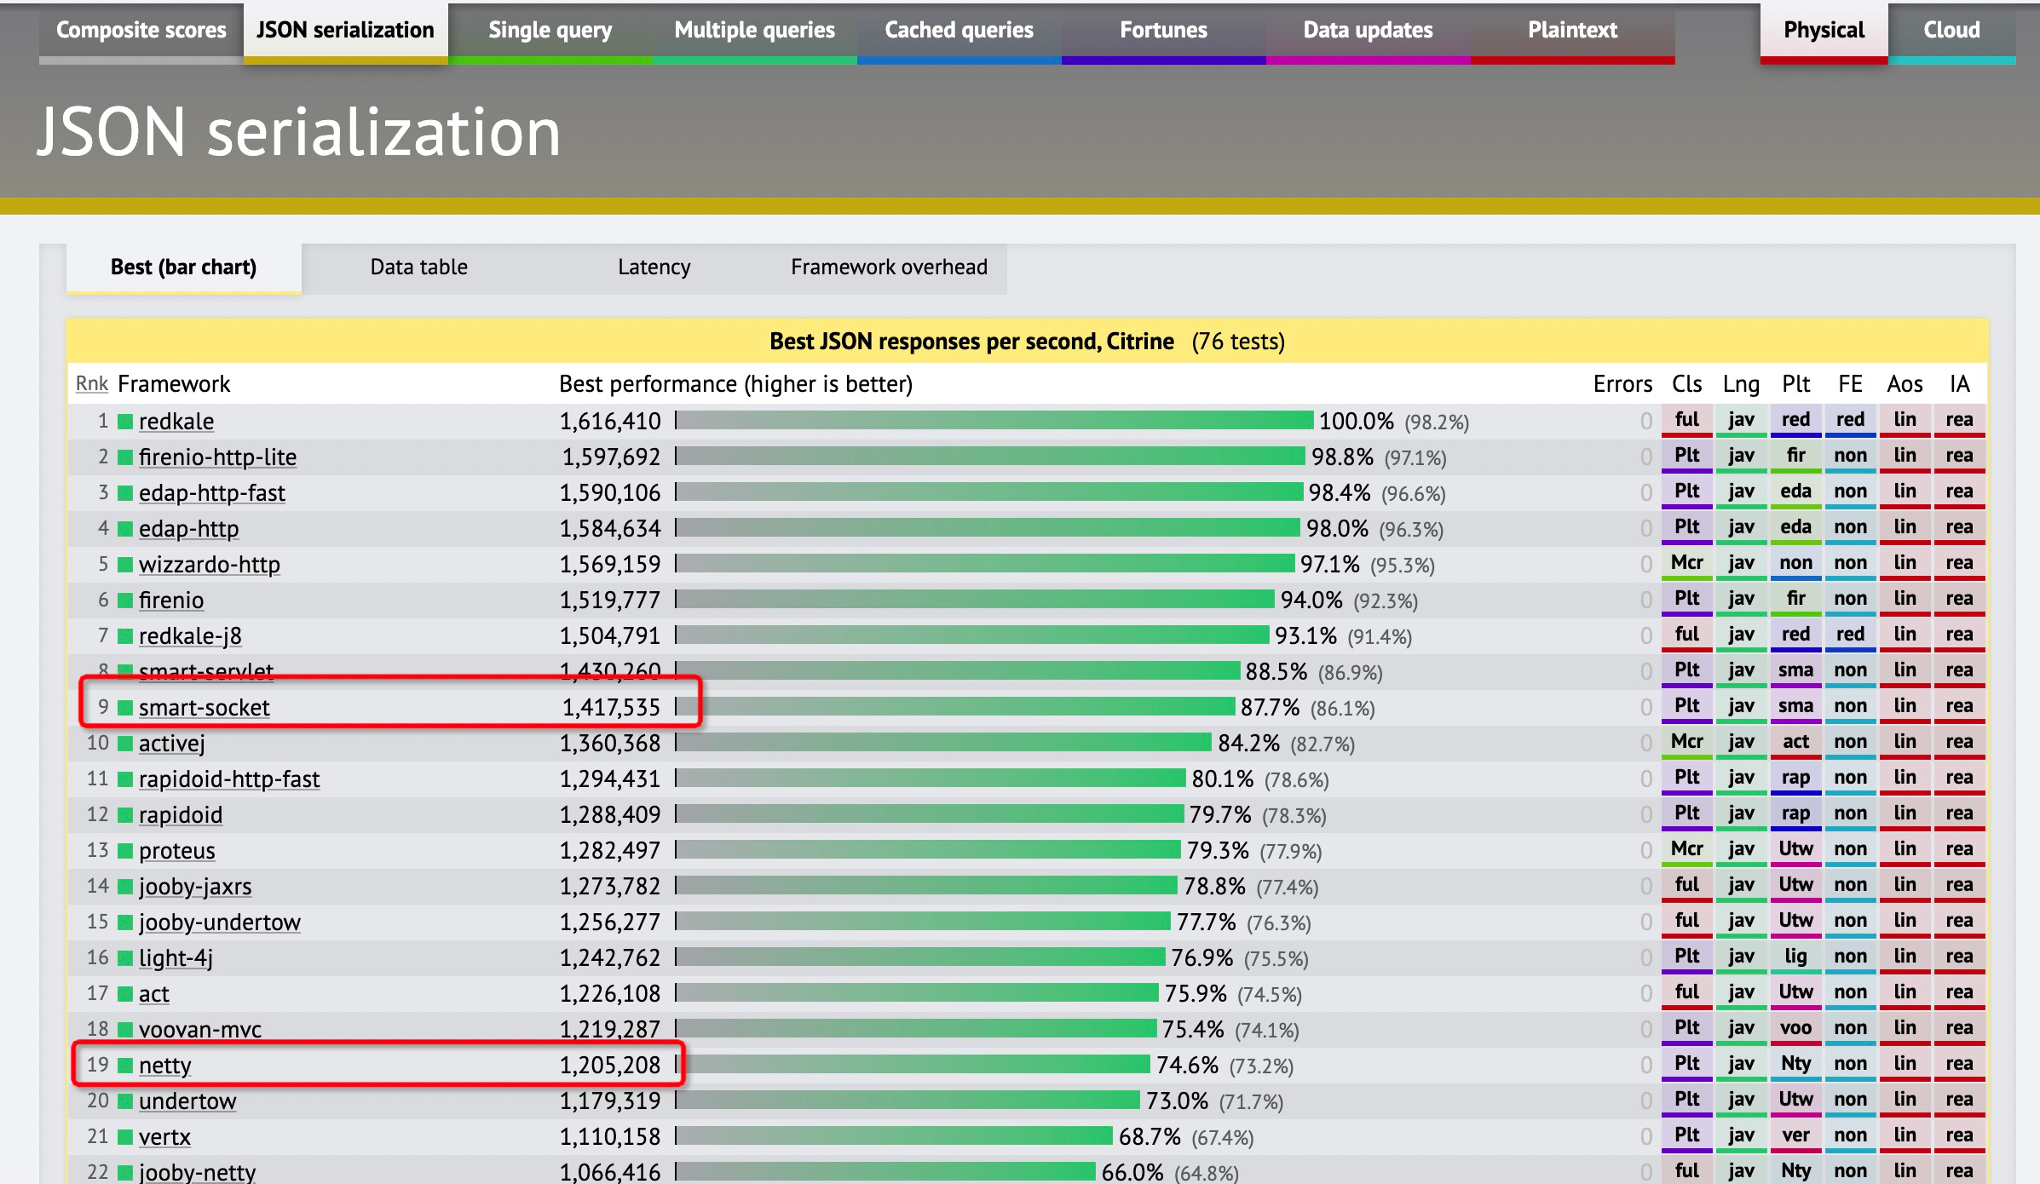
Task: Open the Fortunes tab
Action: pyautogui.click(x=1164, y=31)
